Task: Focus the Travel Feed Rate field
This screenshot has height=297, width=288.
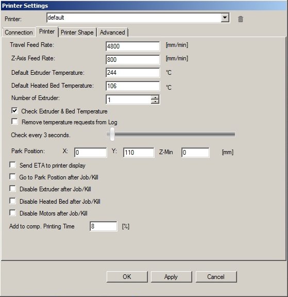Action: coord(132,46)
